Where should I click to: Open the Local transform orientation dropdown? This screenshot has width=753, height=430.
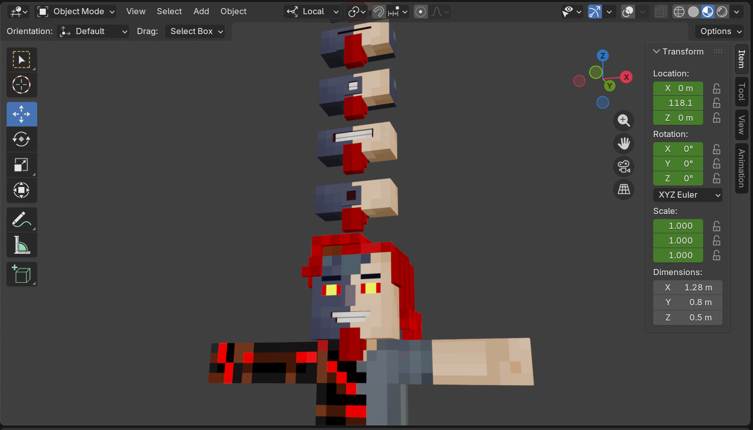(x=312, y=12)
